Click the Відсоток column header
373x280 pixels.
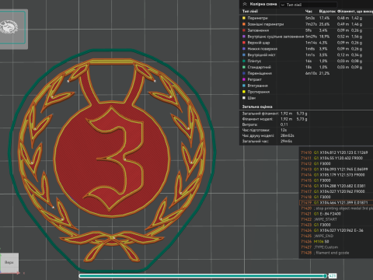click(x=327, y=11)
